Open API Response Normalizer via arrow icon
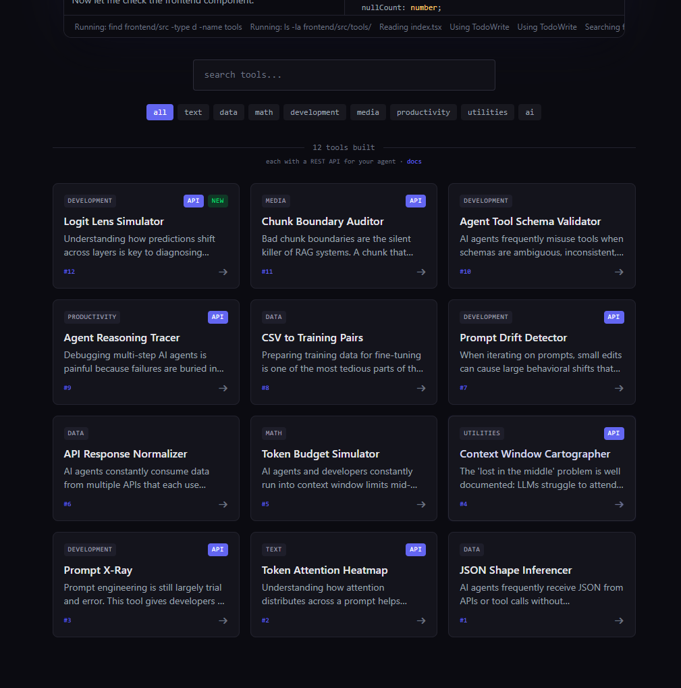Image resolution: width=681 pixels, height=688 pixels. (x=223, y=505)
